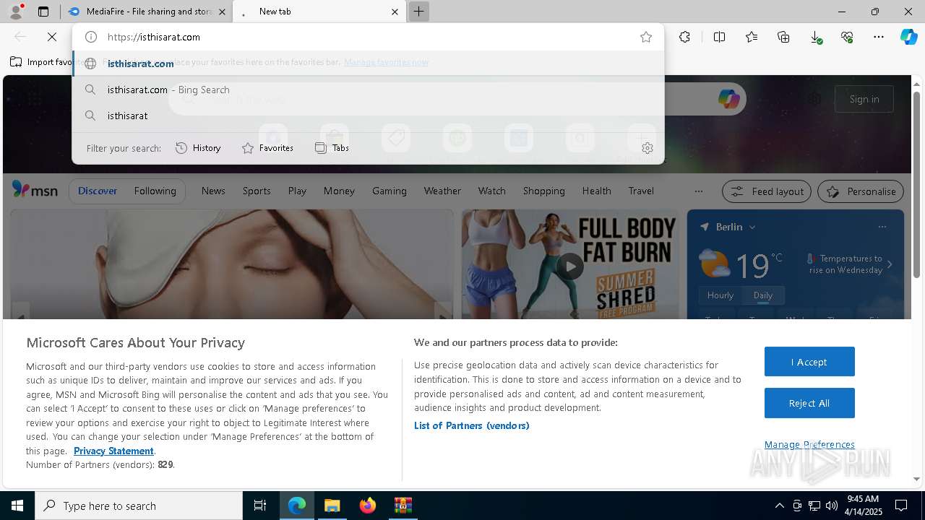Open weather card more options ellipsis

(882, 227)
